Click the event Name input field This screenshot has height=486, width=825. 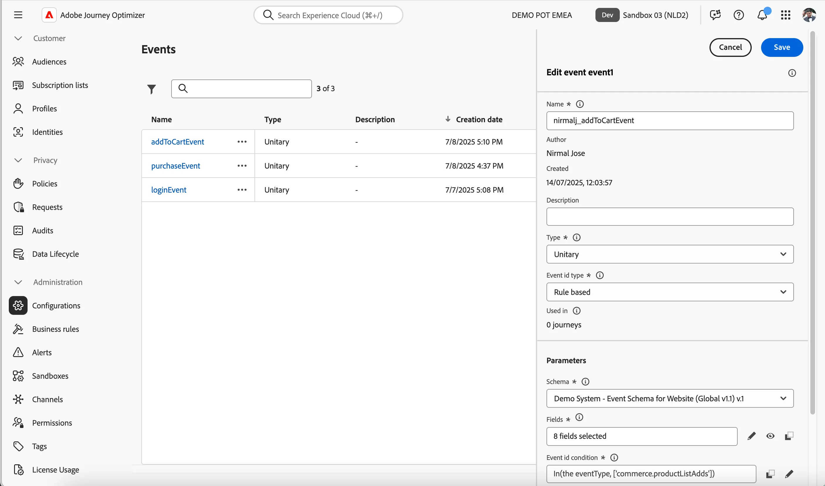pos(670,120)
